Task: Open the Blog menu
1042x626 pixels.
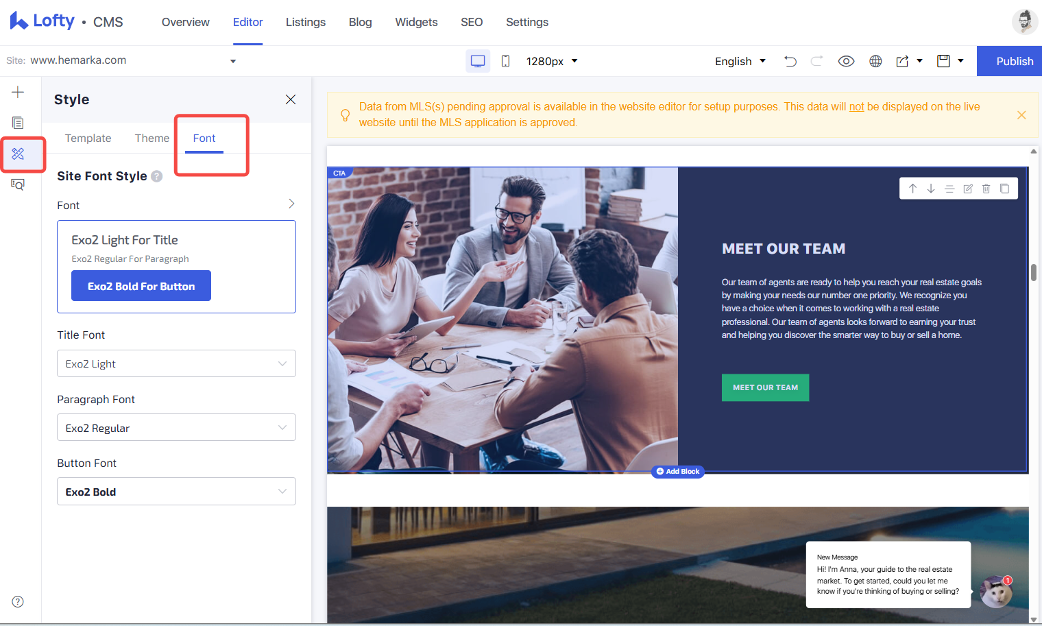Action: pos(360,22)
